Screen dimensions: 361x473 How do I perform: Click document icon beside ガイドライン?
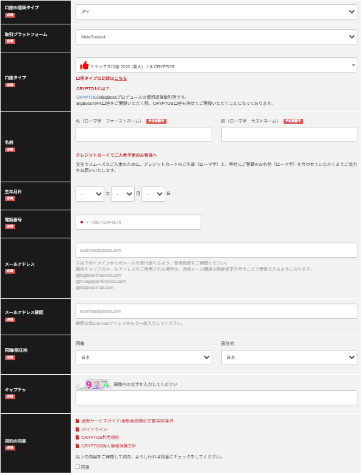pos(77,429)
